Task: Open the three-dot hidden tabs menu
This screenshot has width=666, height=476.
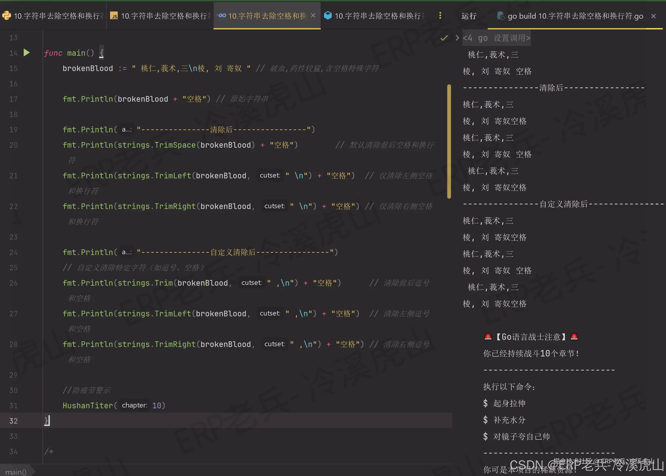Action: tap(440, 16)
